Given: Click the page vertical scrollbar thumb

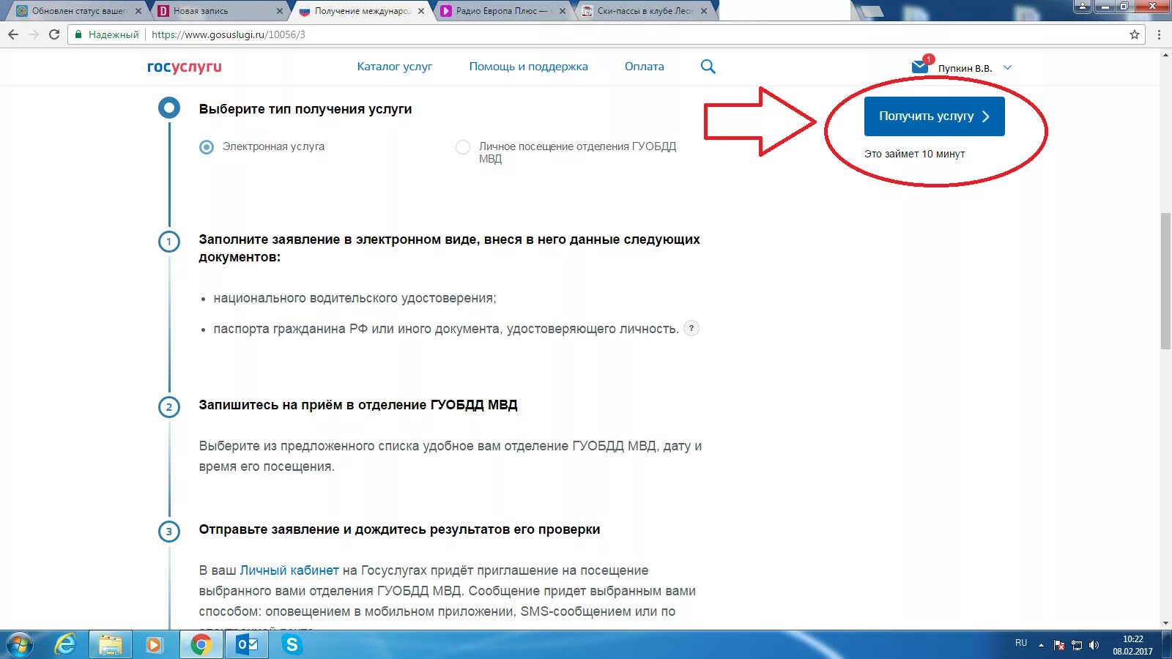Looking at the screenshot, I should (x=1165, y=281).
